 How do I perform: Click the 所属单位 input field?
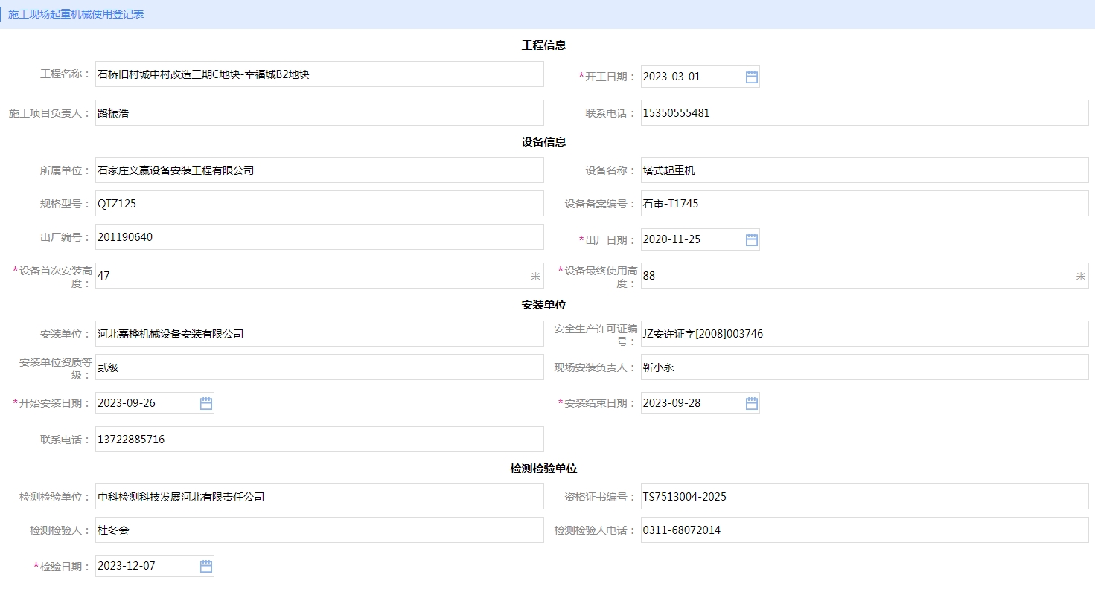pyautogui.click(x=319, y=170)
